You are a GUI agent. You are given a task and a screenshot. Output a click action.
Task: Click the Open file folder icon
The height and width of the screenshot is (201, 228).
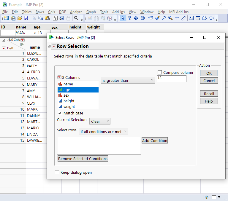click(20, 18)
